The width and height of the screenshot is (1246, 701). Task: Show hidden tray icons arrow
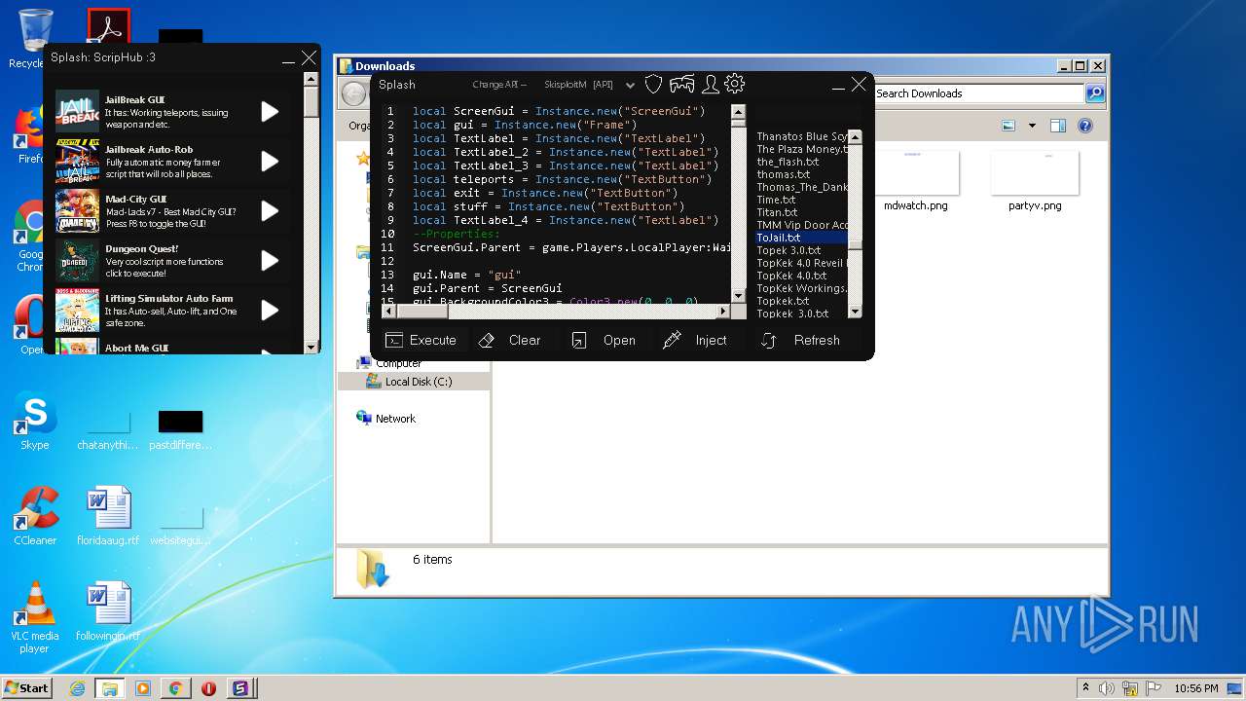[x=1085, y=687]
